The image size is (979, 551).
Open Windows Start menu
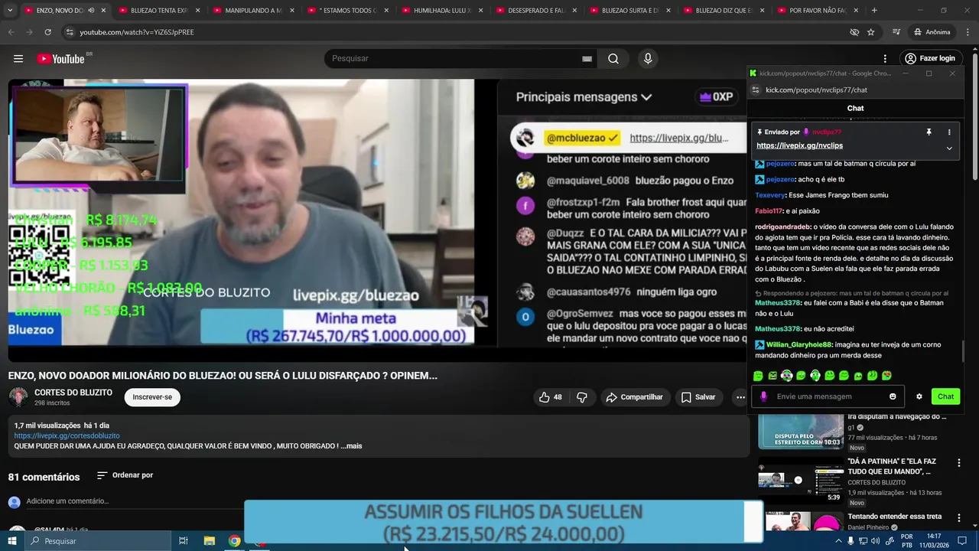[x=11, y=541]
